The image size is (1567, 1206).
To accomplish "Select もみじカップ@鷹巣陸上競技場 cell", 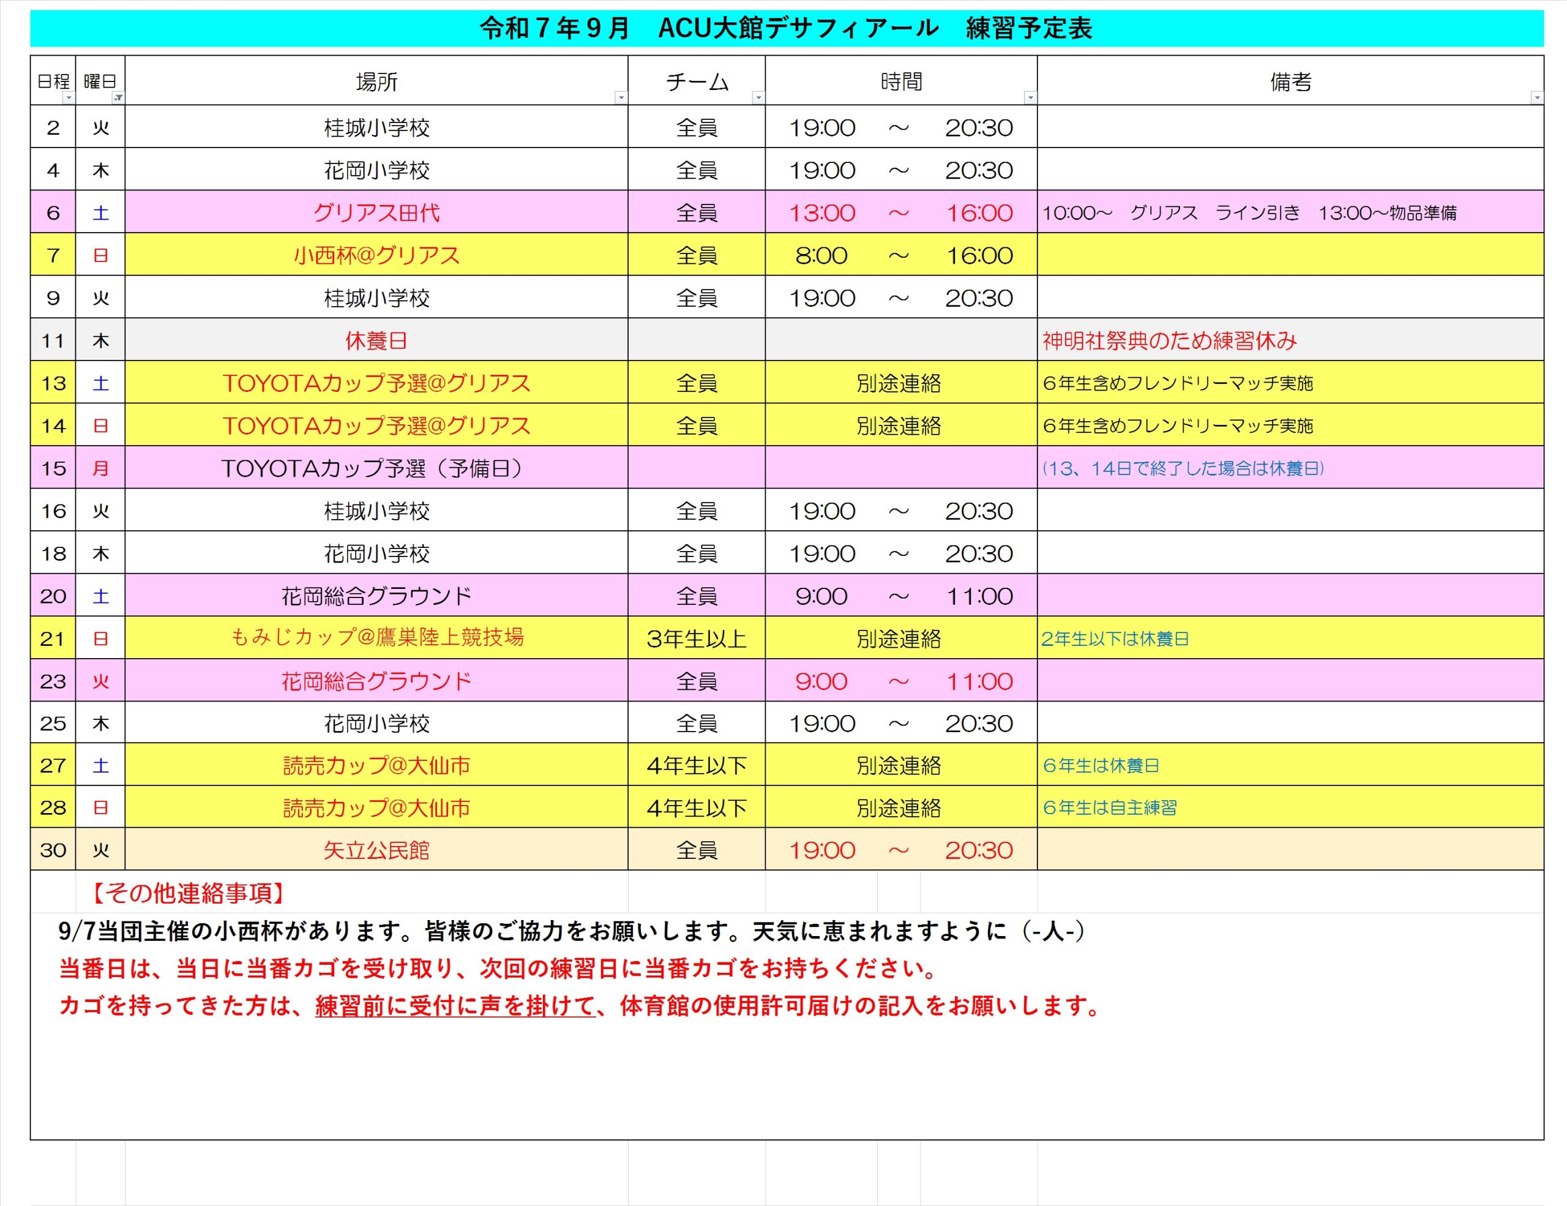I will (x=376, y=637).
